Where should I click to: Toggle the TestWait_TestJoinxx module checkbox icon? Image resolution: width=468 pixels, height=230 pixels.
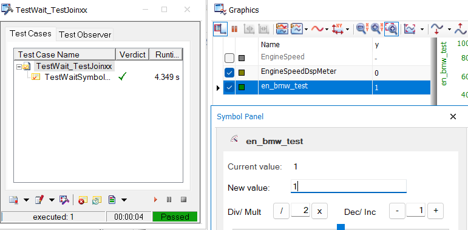click(x=26, y=67)
